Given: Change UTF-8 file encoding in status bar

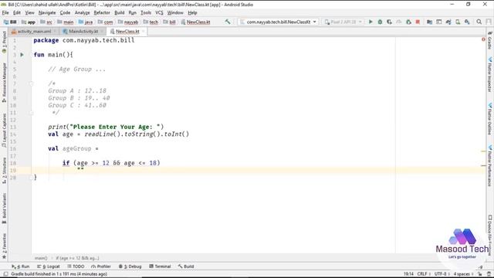Looking at the screenshot, I should (x=442, y=274).
